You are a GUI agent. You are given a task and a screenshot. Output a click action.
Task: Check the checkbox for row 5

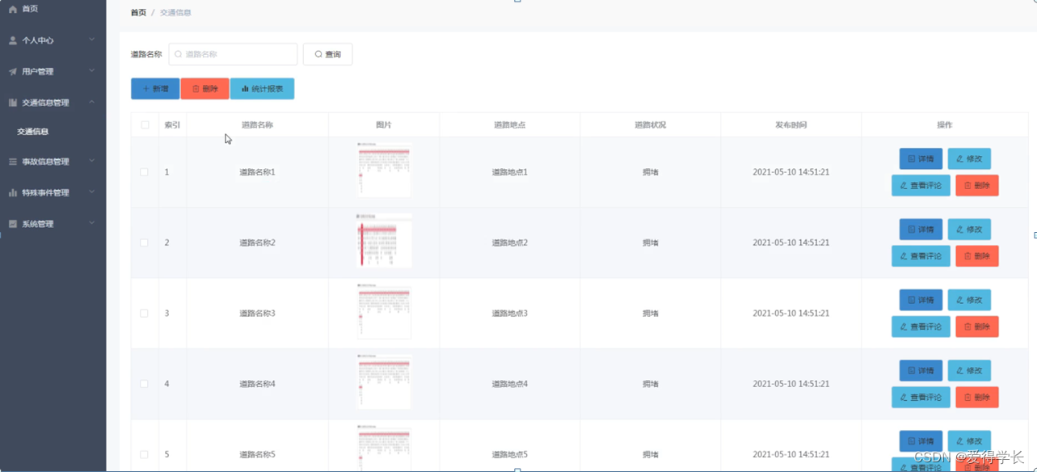pyautogui.click(x=144, y=454)
